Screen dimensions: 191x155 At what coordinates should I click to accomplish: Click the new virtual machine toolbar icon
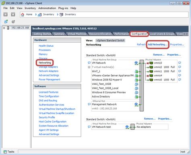tap(6, 21)
